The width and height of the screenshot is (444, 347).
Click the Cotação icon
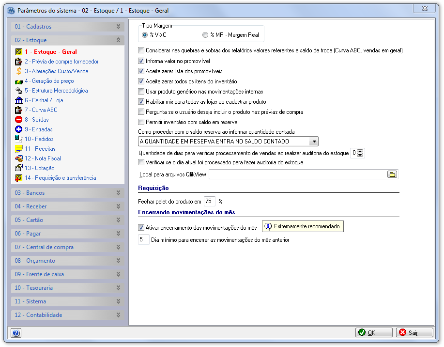19,168
